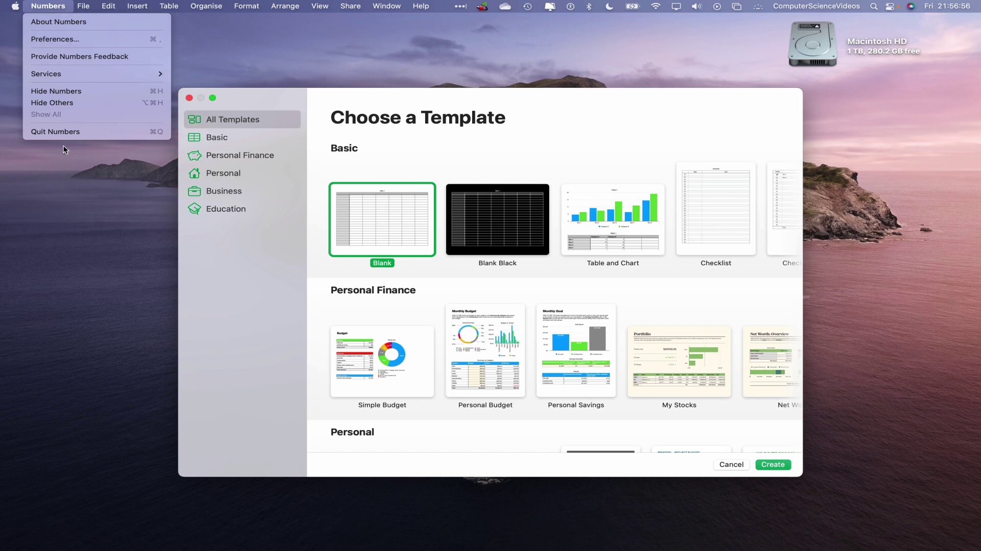981x551 pixels.
Task: Select Preferences... from the Numbers menu
Action: (x=55, y=39)
